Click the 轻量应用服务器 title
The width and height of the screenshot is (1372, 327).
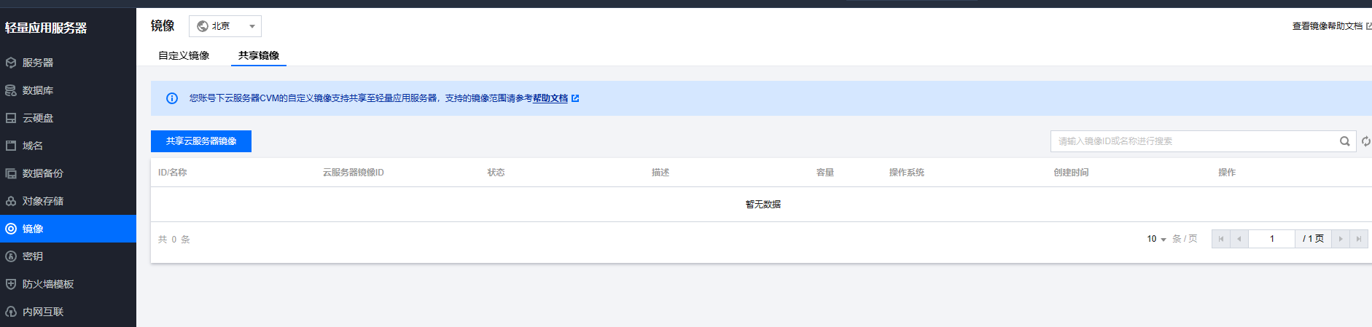[46, 28]
